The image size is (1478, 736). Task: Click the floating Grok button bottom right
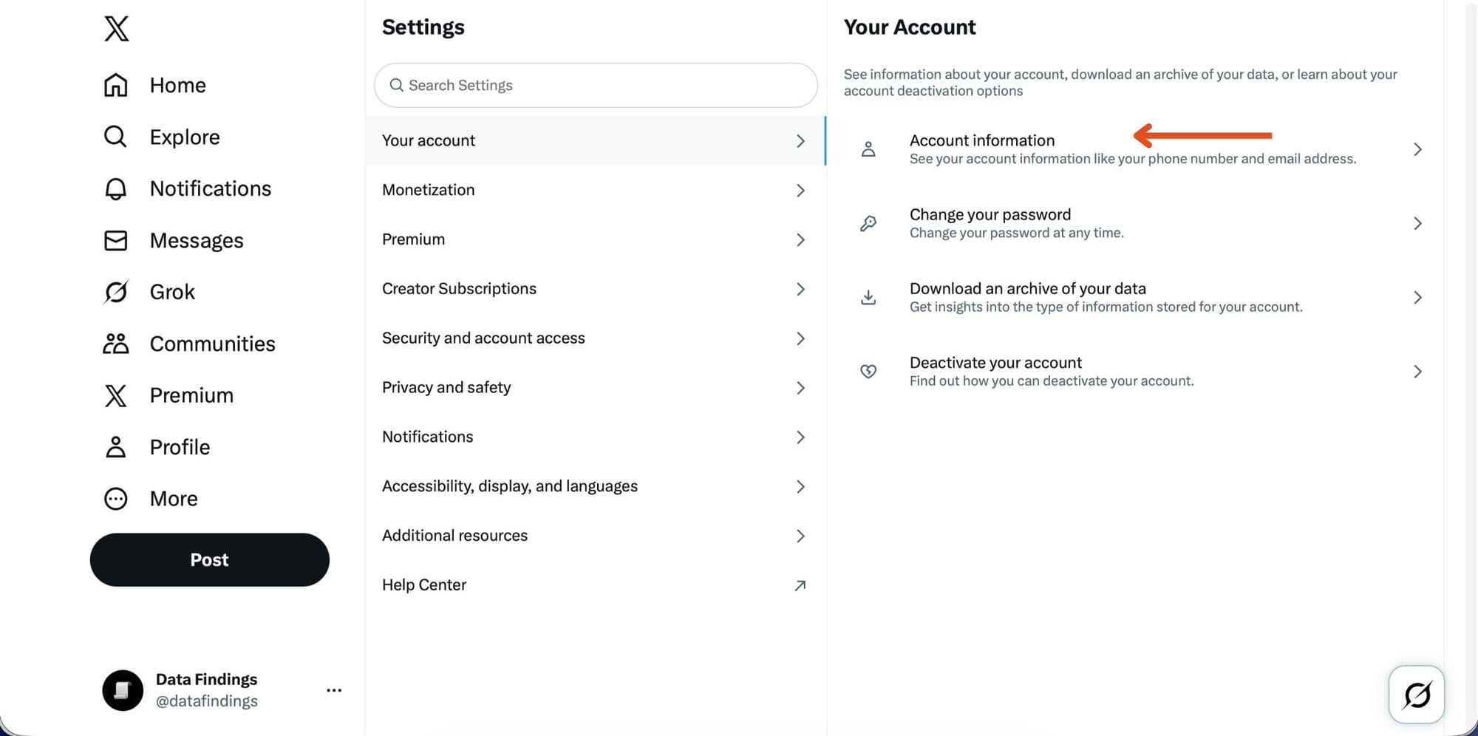[1416, 695]
